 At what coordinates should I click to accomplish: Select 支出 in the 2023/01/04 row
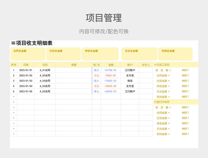(x=97, y=86)
